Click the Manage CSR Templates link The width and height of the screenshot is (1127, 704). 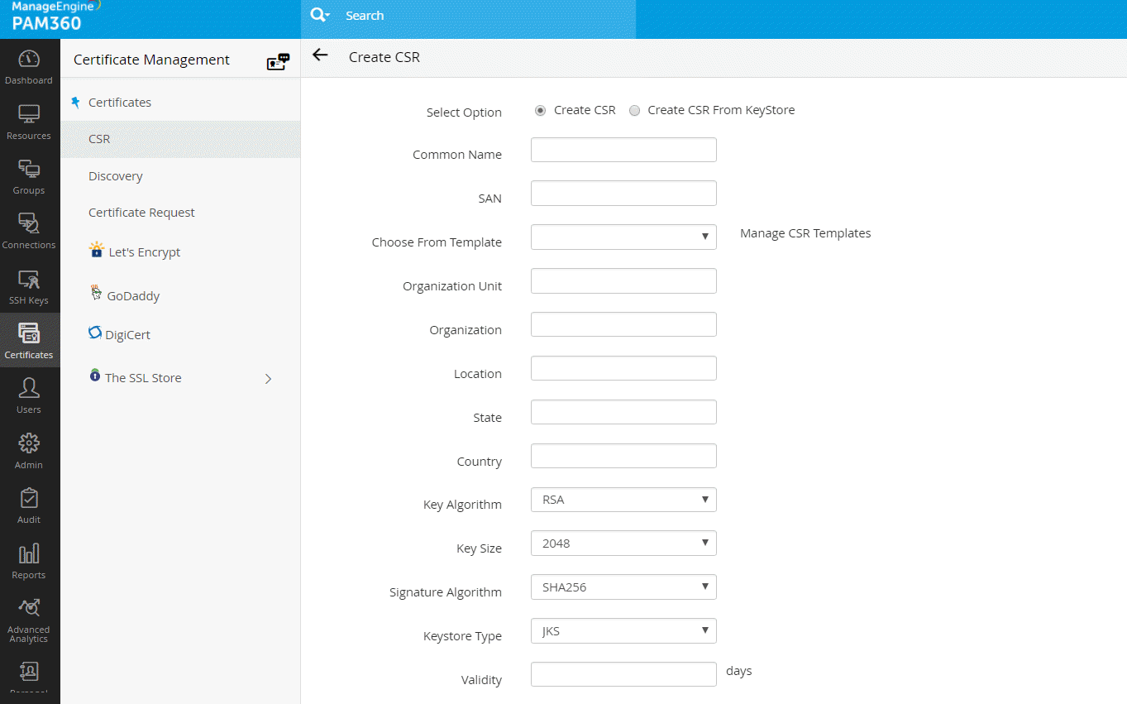tap(805, 233)
